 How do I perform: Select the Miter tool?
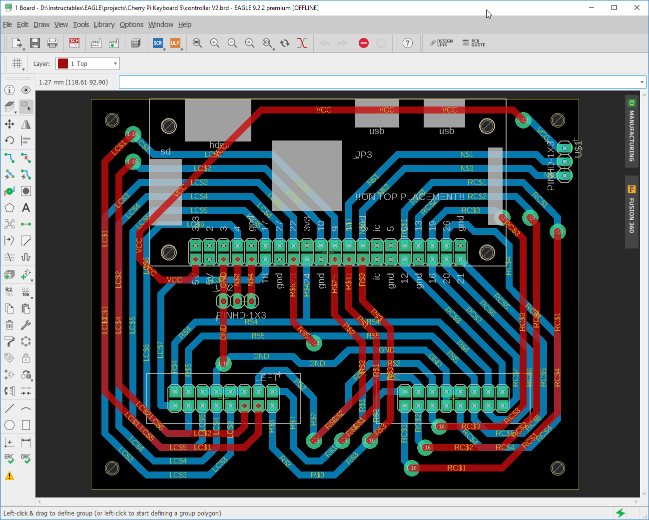[26, 240]
